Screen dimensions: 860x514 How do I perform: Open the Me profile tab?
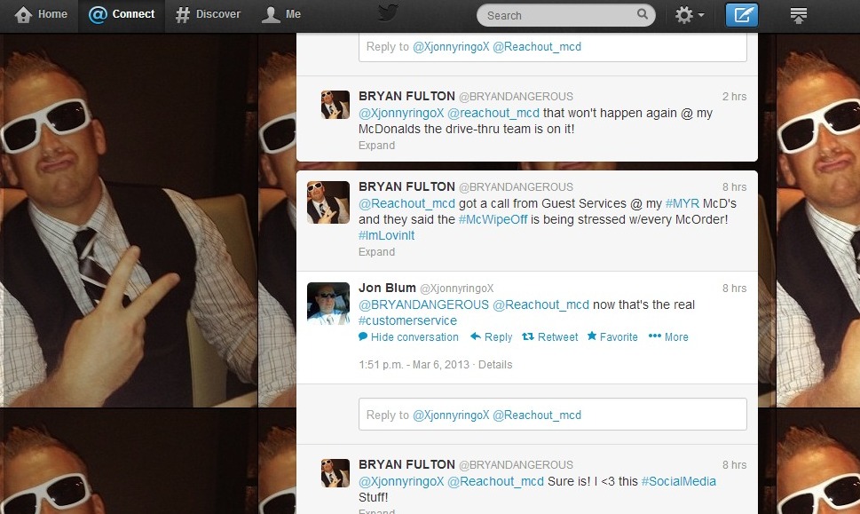pyautogui.click(x=280, y=14)
